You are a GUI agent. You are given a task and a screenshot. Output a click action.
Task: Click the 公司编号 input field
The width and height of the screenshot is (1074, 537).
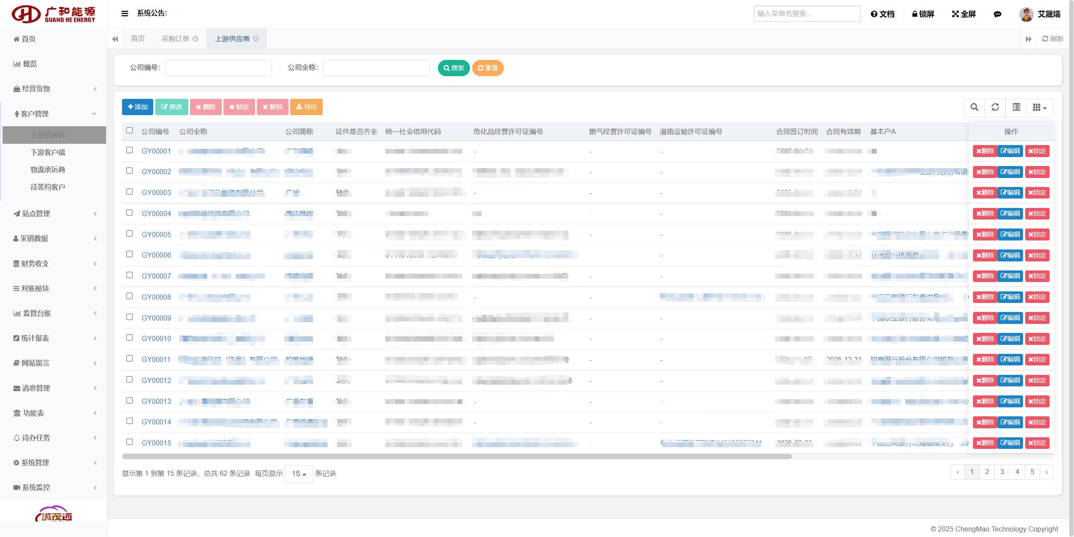pyautogui.click(x=218, y=68)
